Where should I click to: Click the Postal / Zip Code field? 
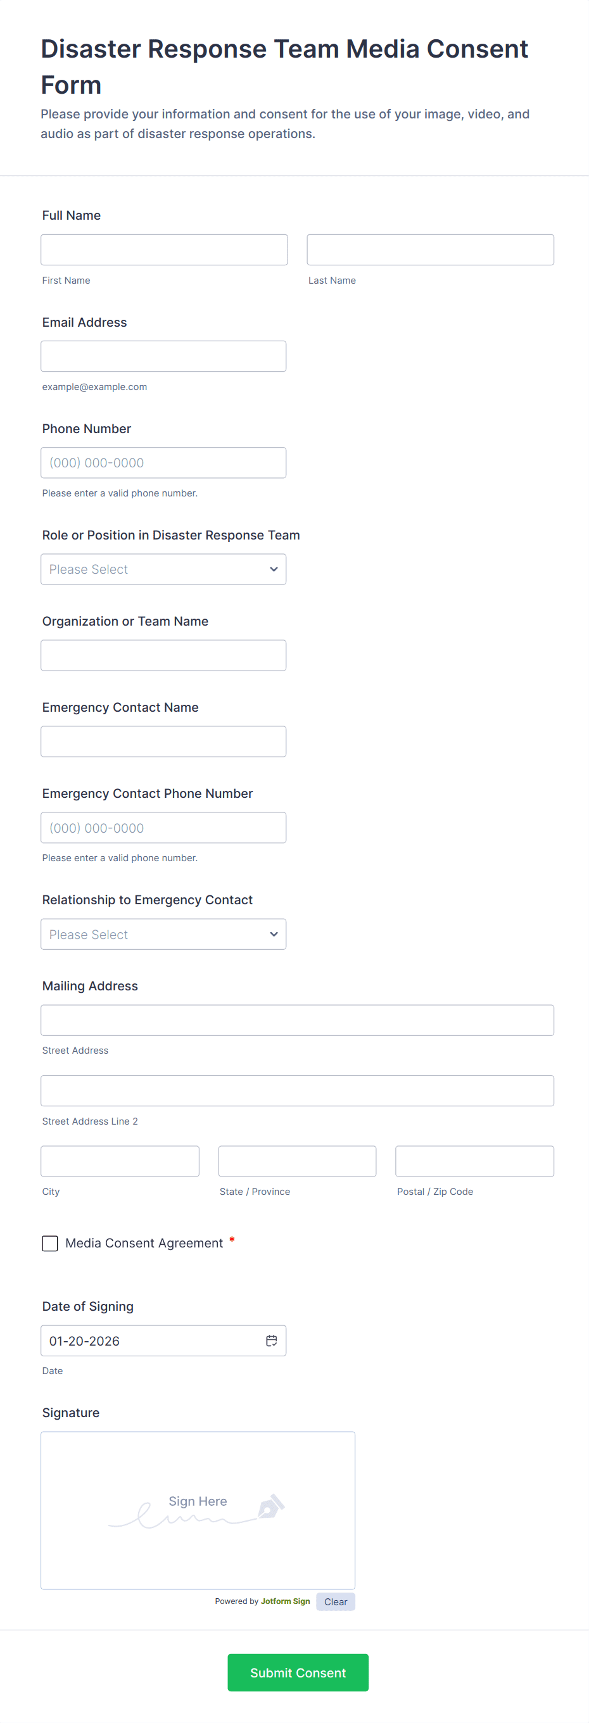point(474,1161)
